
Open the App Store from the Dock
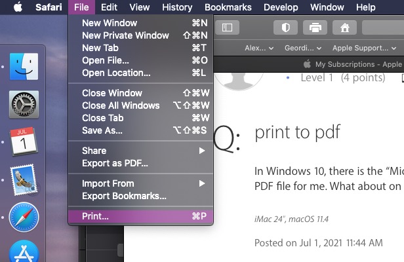[x=24, y=252]
